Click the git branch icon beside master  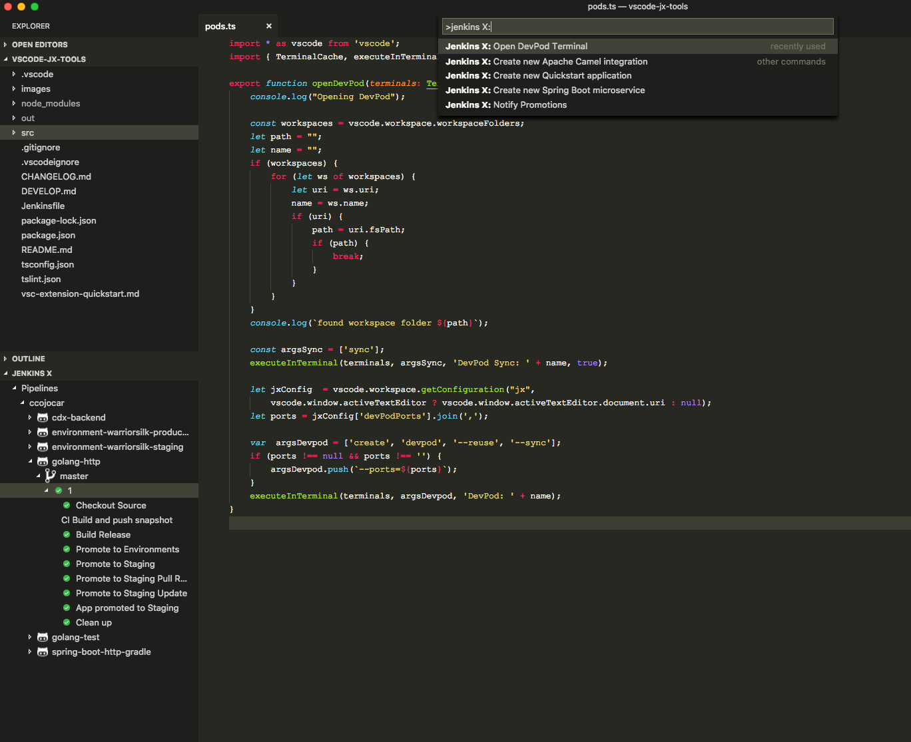tap(51, 475)
